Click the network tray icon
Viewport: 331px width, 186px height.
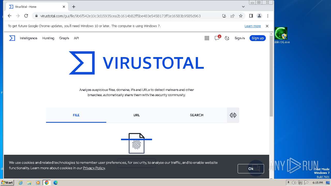point(300,183)
